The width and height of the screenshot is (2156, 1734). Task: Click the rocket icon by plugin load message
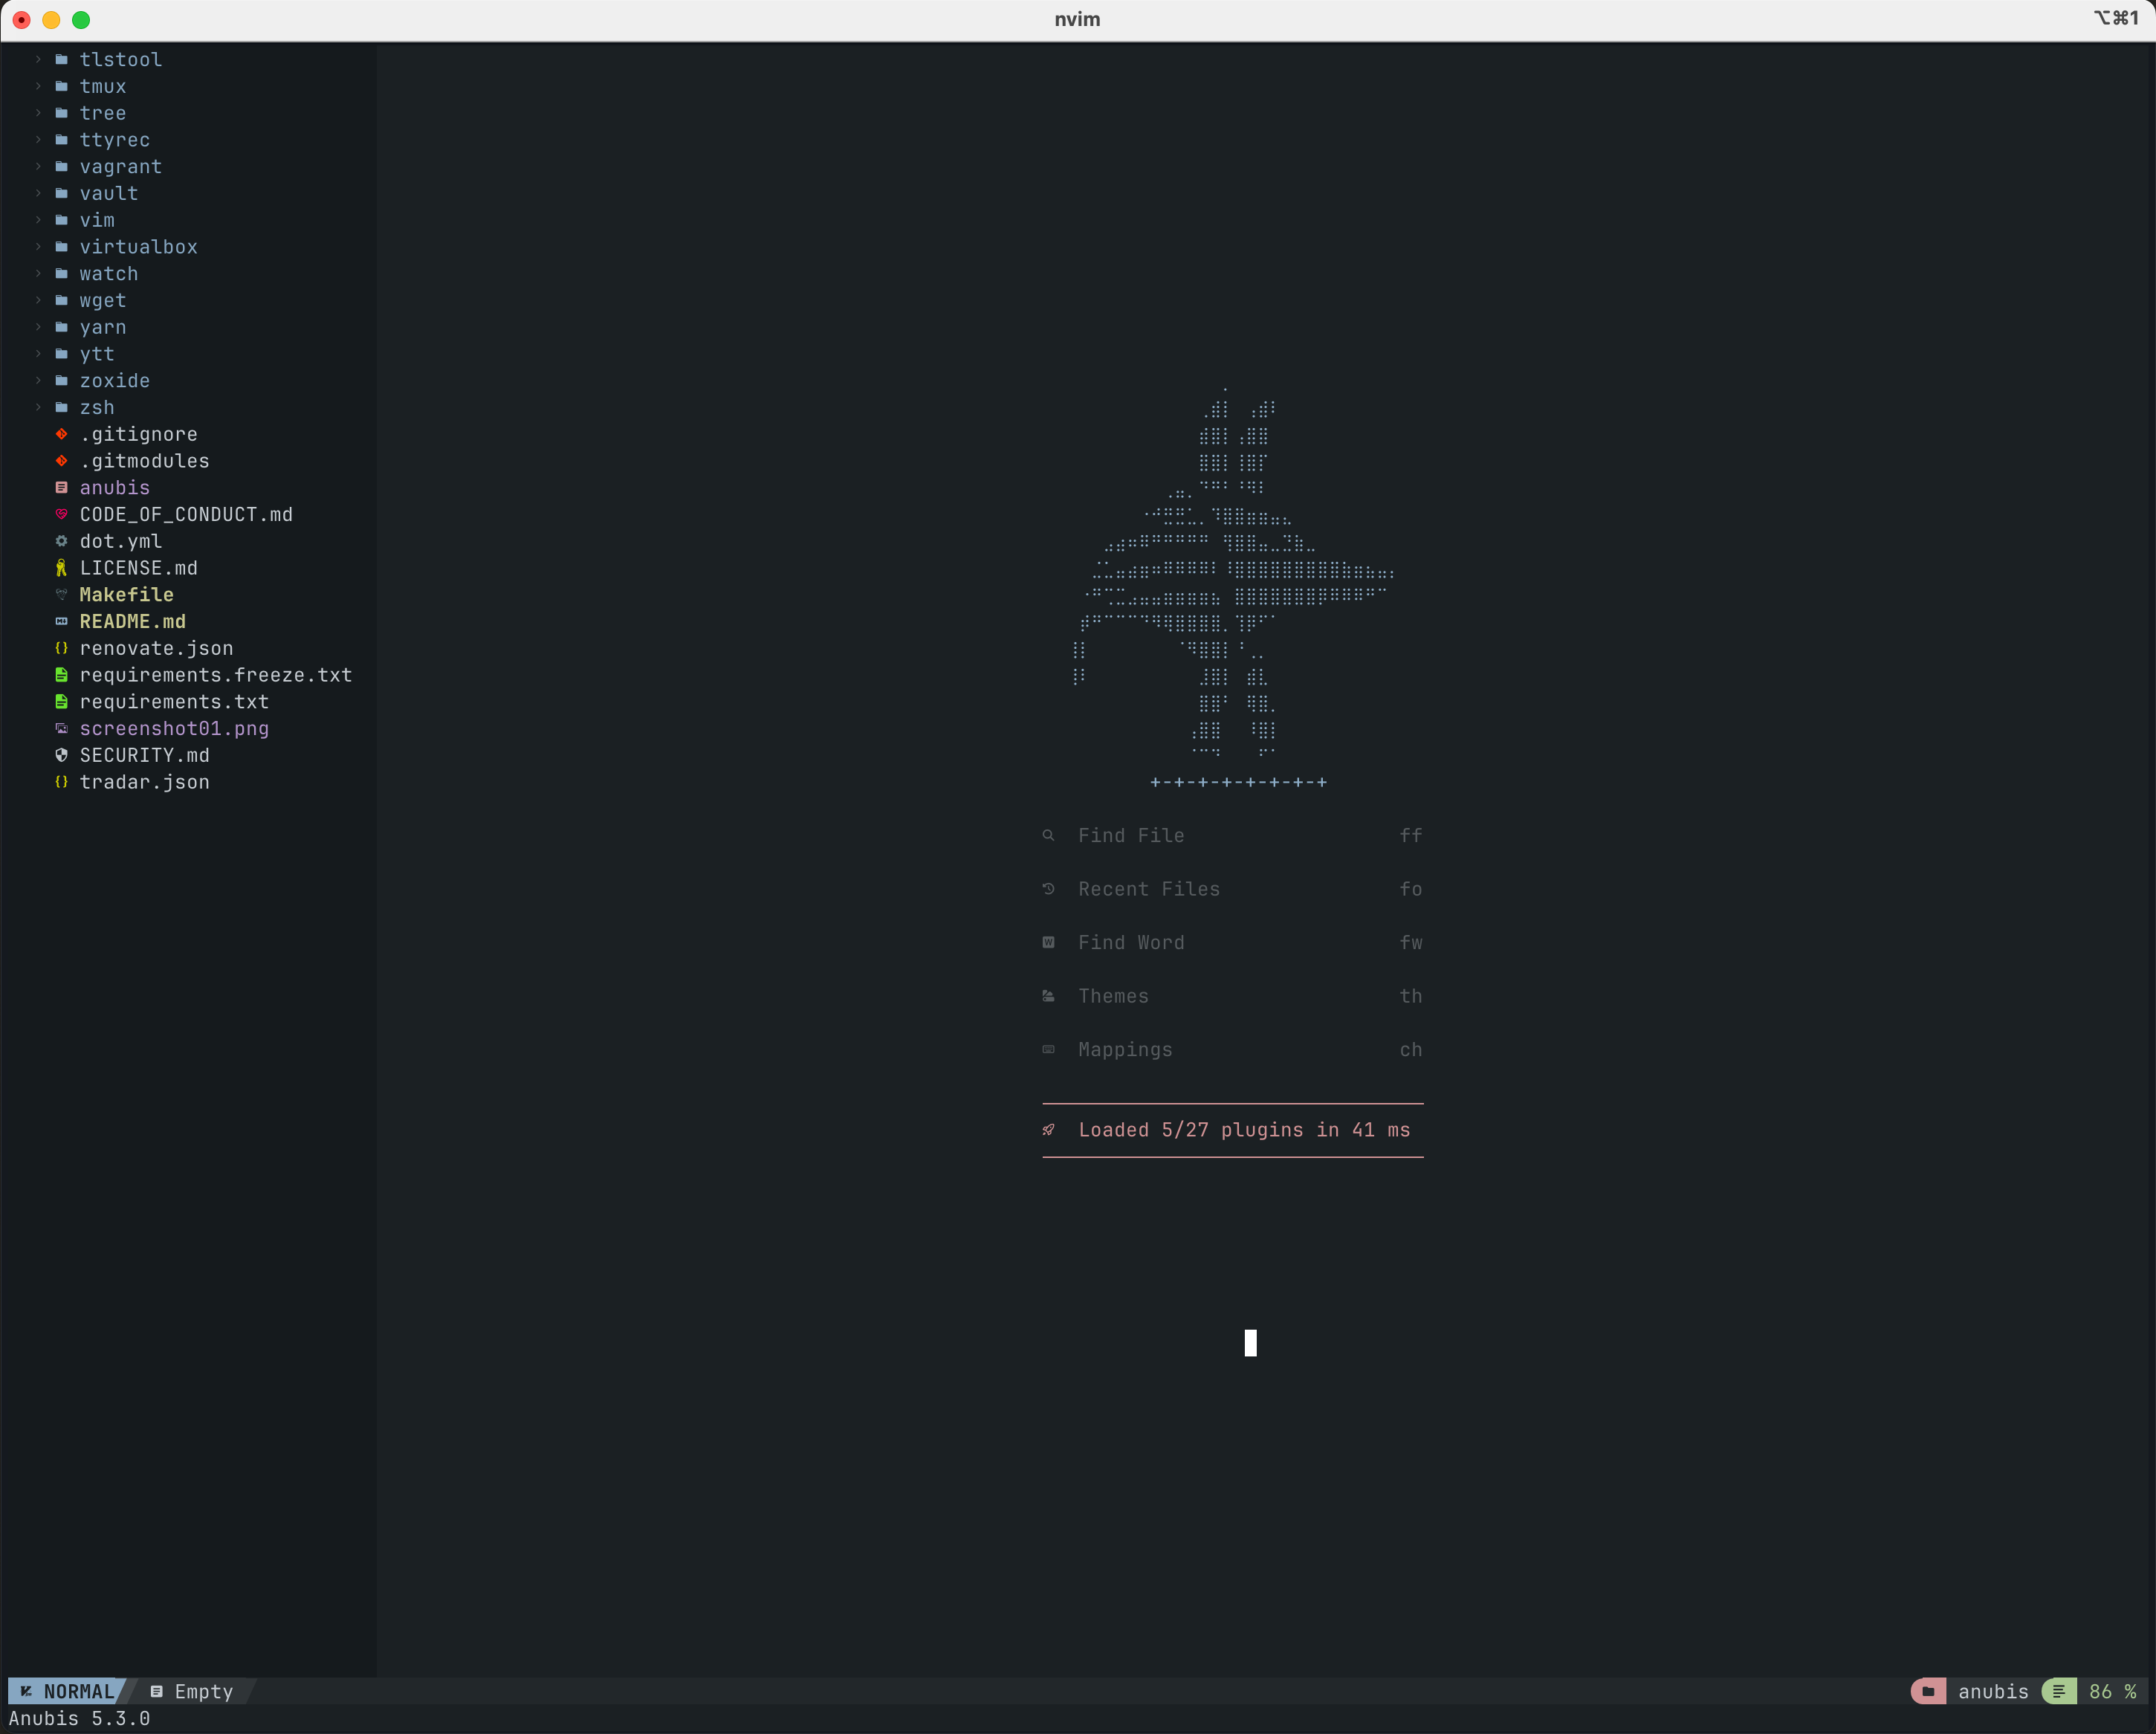tap(1048, 1130)
